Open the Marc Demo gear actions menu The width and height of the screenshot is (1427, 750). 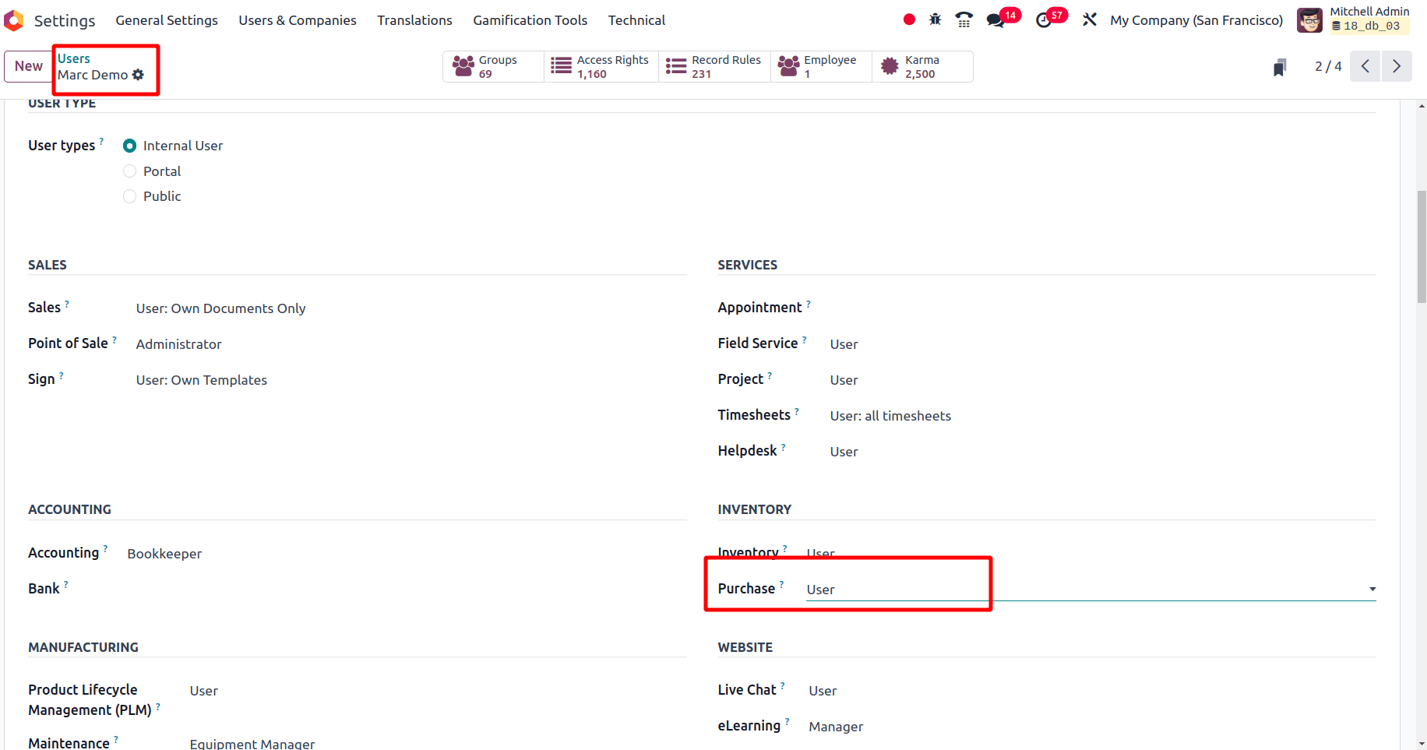[138, 75]
